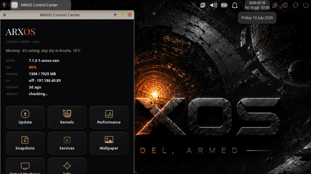
Task: Open the Kernels tile
Action: pos(67,117)
